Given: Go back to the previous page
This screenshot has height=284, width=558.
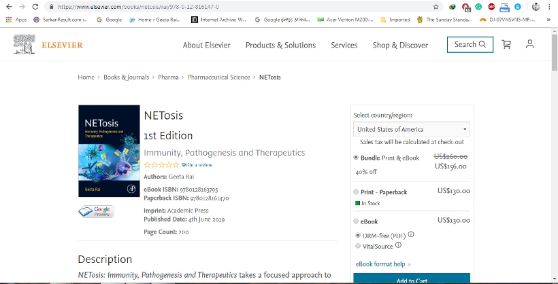Looking at the screenshot, I should (x=10, y=7).
